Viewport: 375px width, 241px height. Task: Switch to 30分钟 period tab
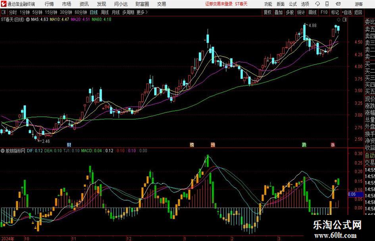(x=66, y=12)
